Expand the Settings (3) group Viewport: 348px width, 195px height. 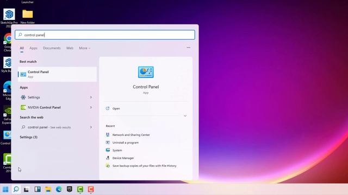pyautogui.click(x=29, y=137)
